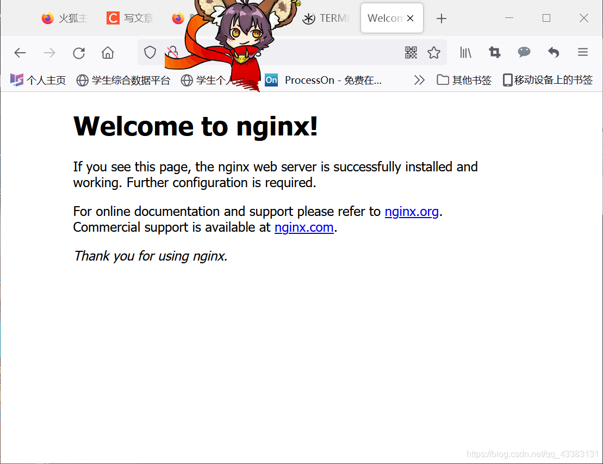Open the Firefox hamburger menu
The width and height of the screenshot is (603, 464).
pos(583,52)
